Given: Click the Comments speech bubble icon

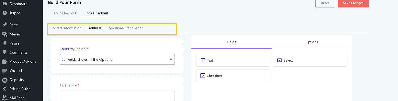Looking at the screenshot, I should [x=5, y=52].
